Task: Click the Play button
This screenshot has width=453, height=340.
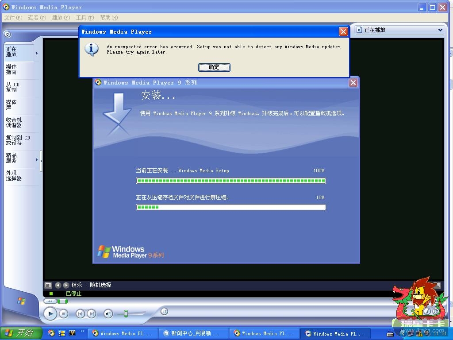Action: pos(50,314)
